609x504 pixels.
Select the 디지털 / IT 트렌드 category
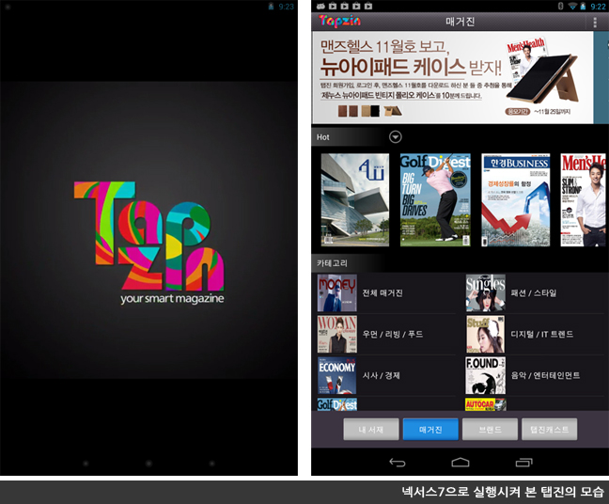tap(535, 334)
